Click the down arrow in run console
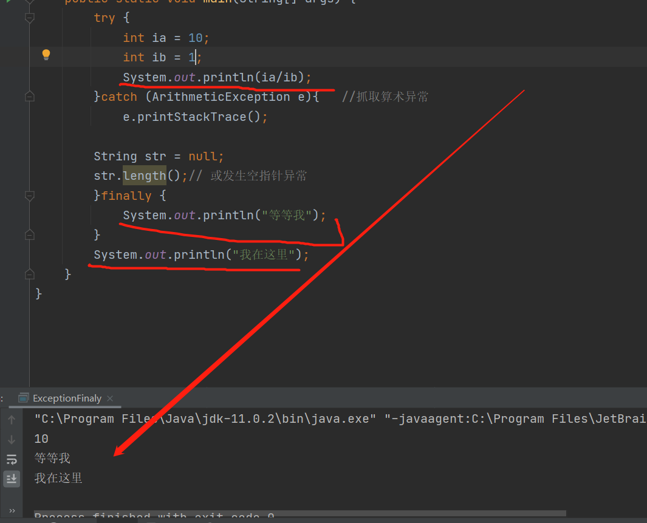Screen dimensions: 647x523 [x=12, y=440]
